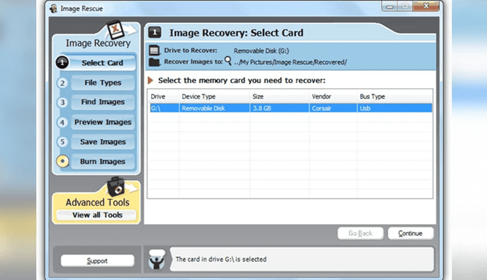Sort by Size column header
The width and height of the screenshot is (487, 280).
tap(279, 97)
